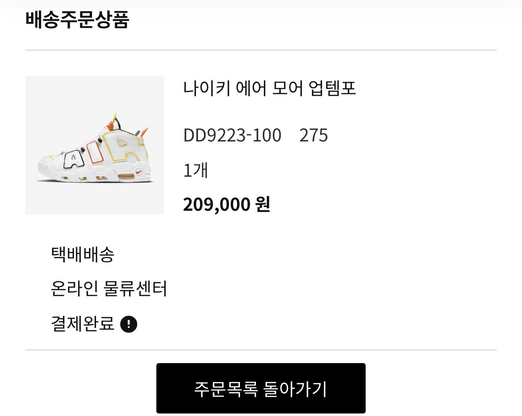
Task: Select the style code DD9223-100
Action: coord(232,136)
